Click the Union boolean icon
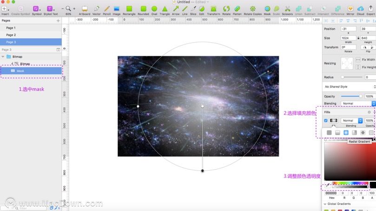Screen dimensions: 376x211 [298, 9]
